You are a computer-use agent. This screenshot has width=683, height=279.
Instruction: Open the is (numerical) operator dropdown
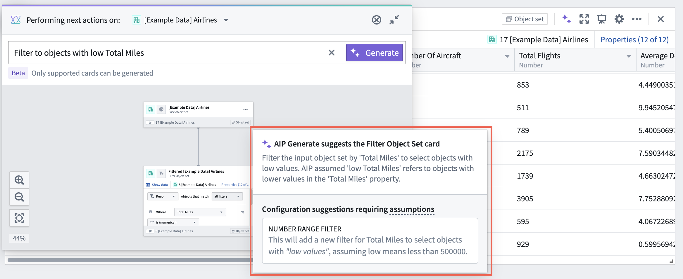[x=173, y=222]
